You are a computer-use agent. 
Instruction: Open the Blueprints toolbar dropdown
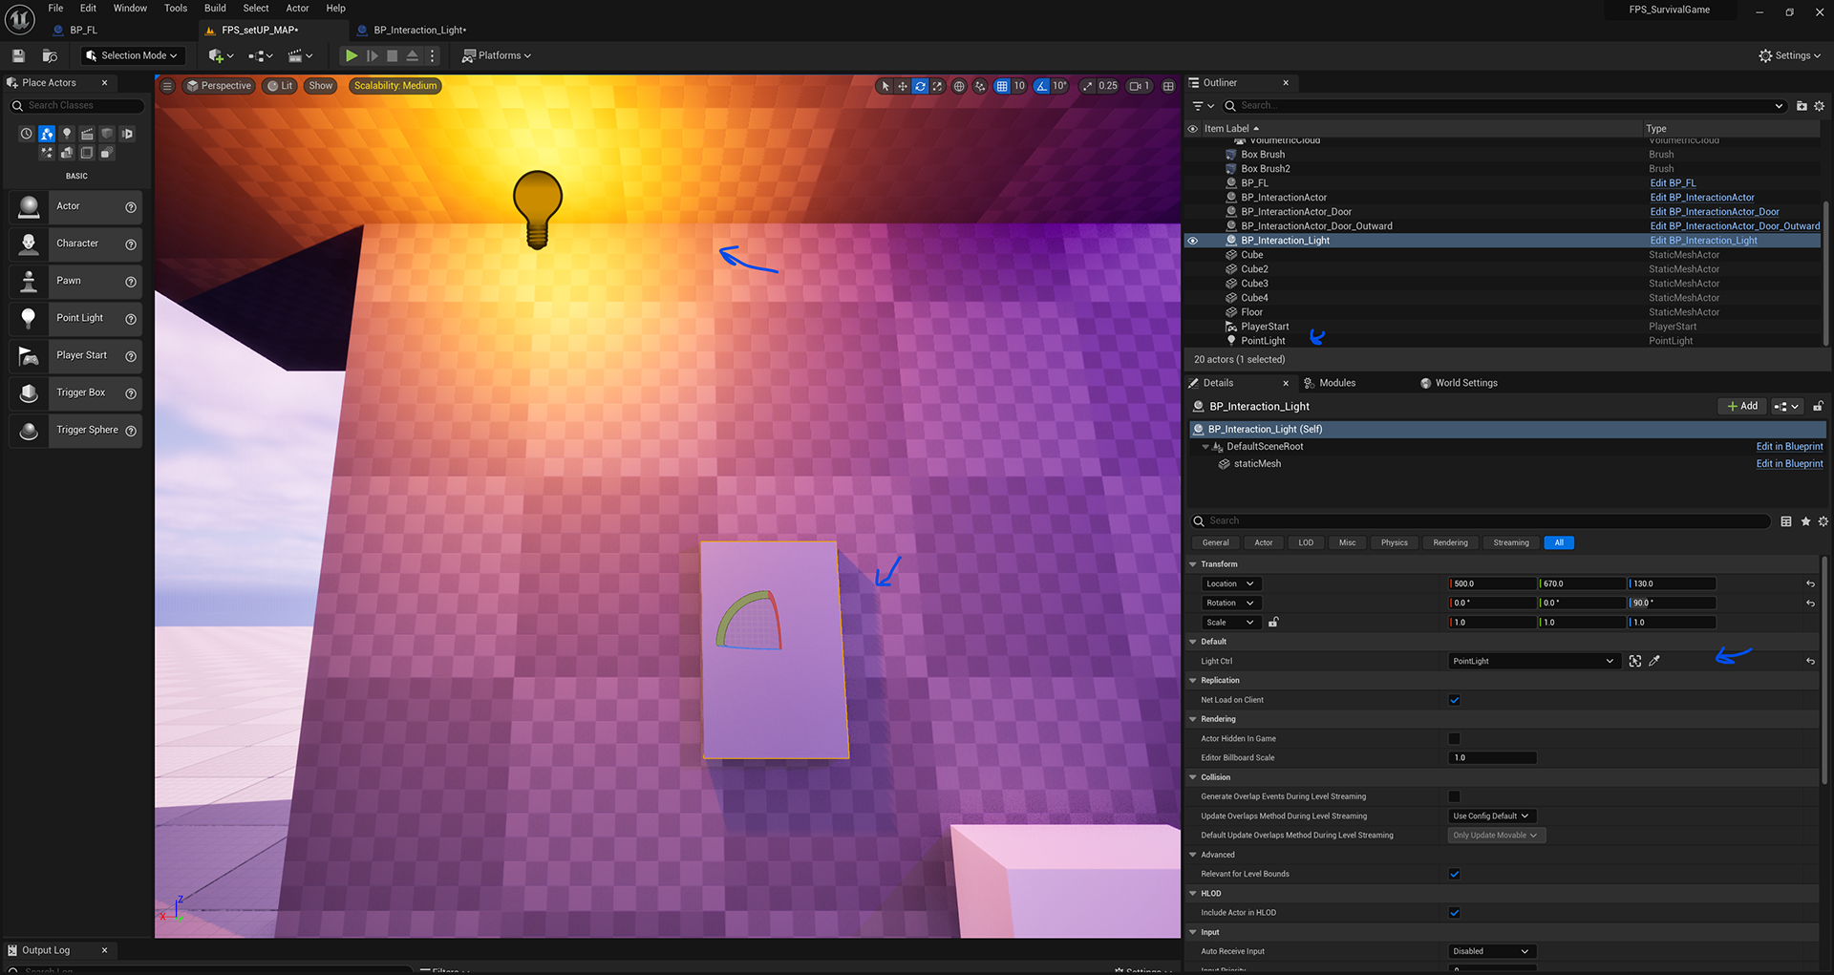tap(260, 55)
